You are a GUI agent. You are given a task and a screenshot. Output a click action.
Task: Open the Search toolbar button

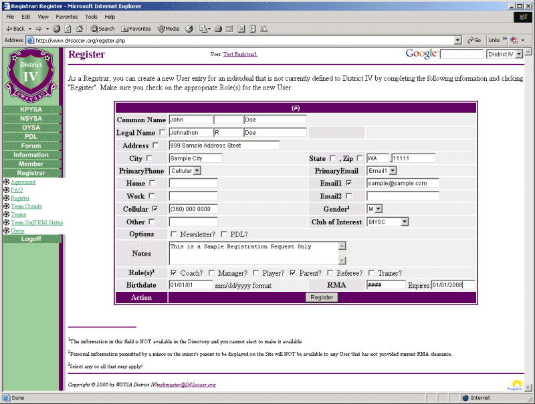click(x=102, y=29)
